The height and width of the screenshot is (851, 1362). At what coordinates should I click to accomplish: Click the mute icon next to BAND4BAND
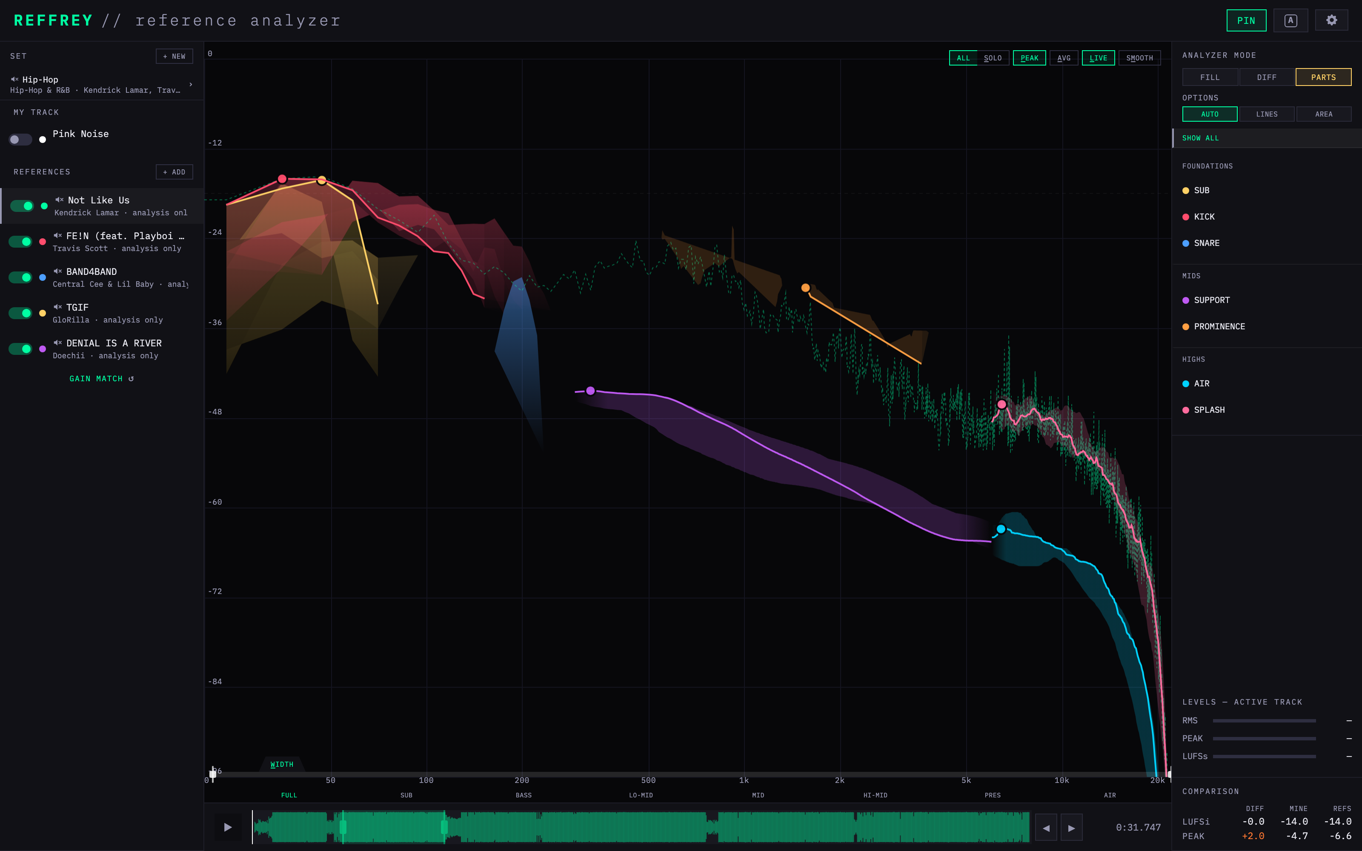click(57, 271)
